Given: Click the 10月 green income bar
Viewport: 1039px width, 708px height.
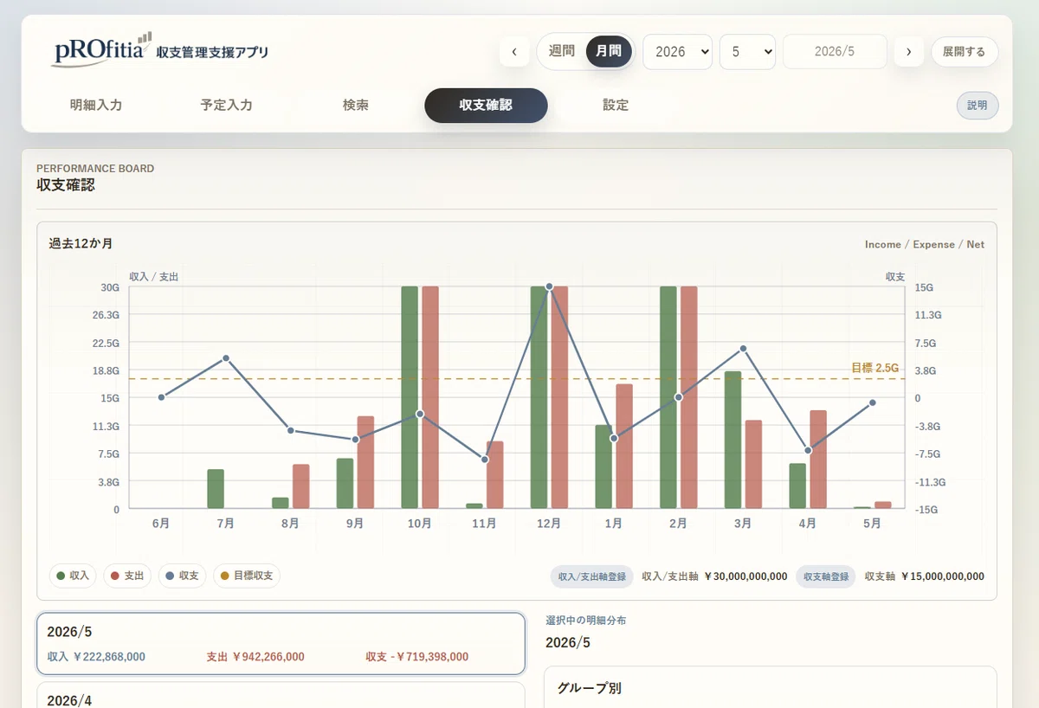Looking at the screenshot, I should tap(410, 397).
